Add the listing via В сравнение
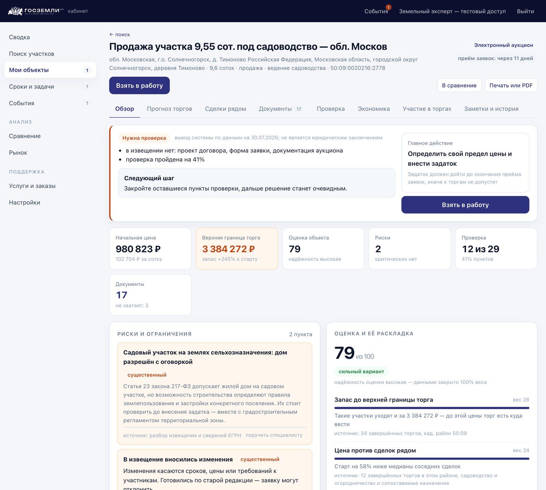 tap(459, 85)
